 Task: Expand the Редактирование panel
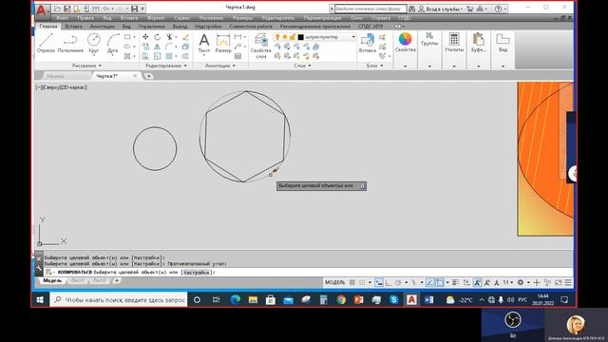click(166, 66)
